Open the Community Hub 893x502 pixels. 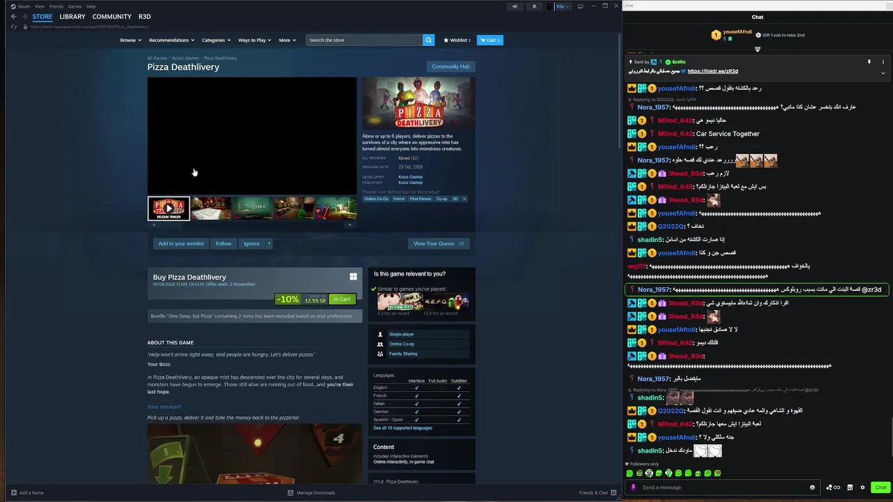click(451, 66)
